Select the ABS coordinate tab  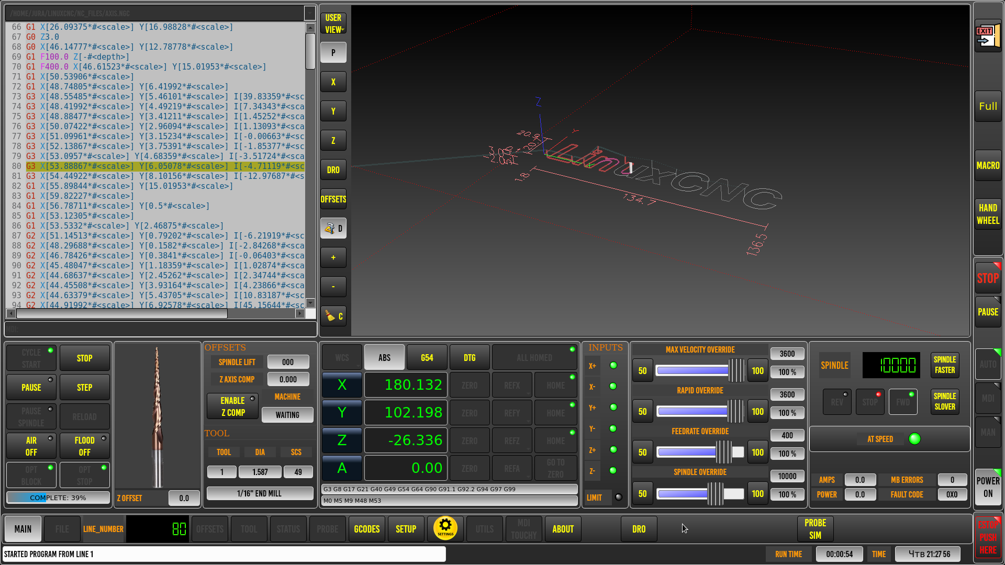[385, 358]
